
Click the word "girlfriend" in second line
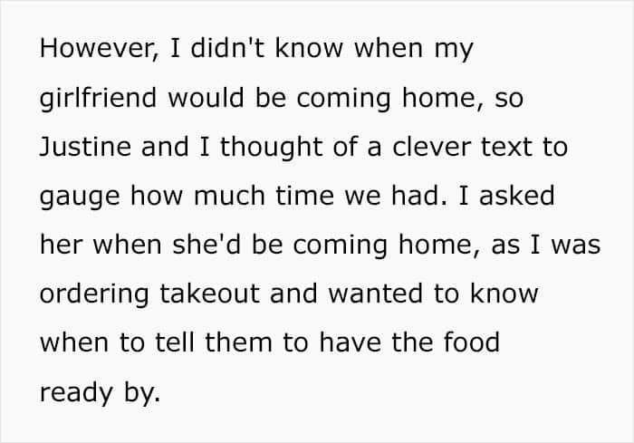[98, 99]
